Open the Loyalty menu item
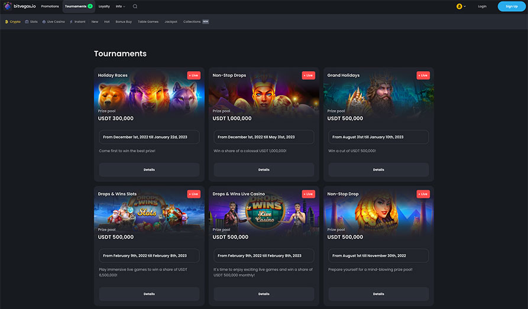This screenshot has width=528, height=309. [104, 6]
